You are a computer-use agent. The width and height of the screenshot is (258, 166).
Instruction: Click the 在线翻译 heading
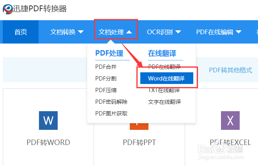(162, 53)
